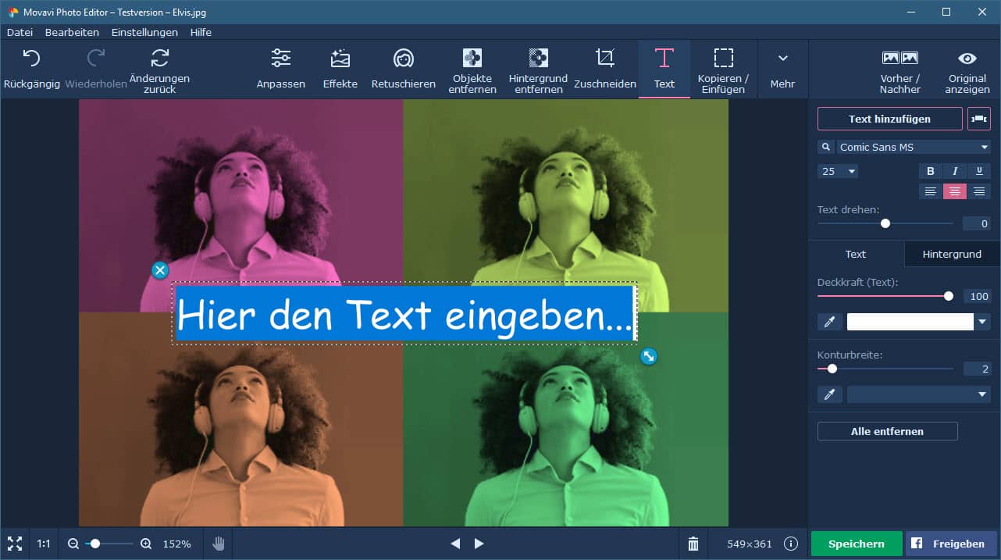Save image with Speichern button
Image resolution: width=1001 pixels, height=560 pixels.
click(x=857, y=544)
